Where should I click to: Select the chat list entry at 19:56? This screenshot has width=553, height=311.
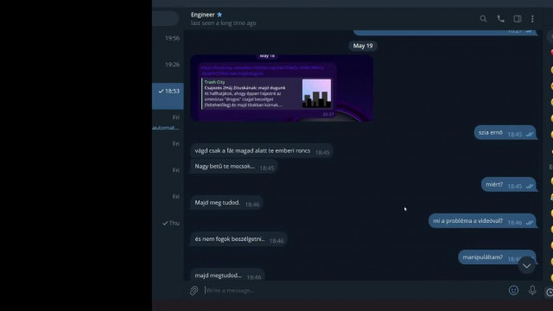tap(168, 43)
